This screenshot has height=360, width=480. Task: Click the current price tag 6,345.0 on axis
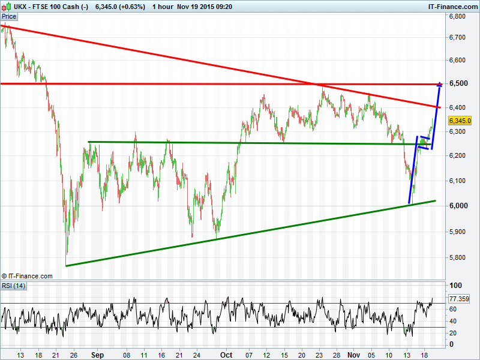(460, 120)
